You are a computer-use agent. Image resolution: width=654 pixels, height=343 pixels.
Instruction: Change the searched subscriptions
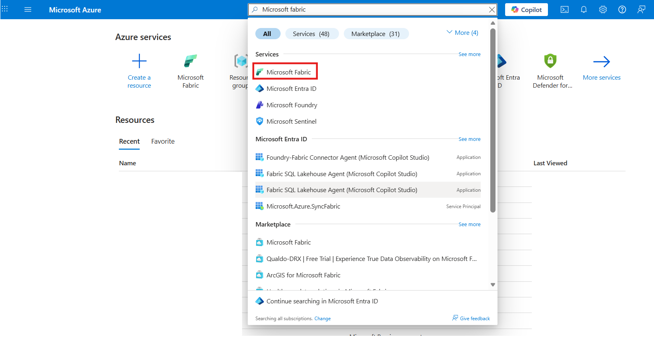tap(322, 319)
